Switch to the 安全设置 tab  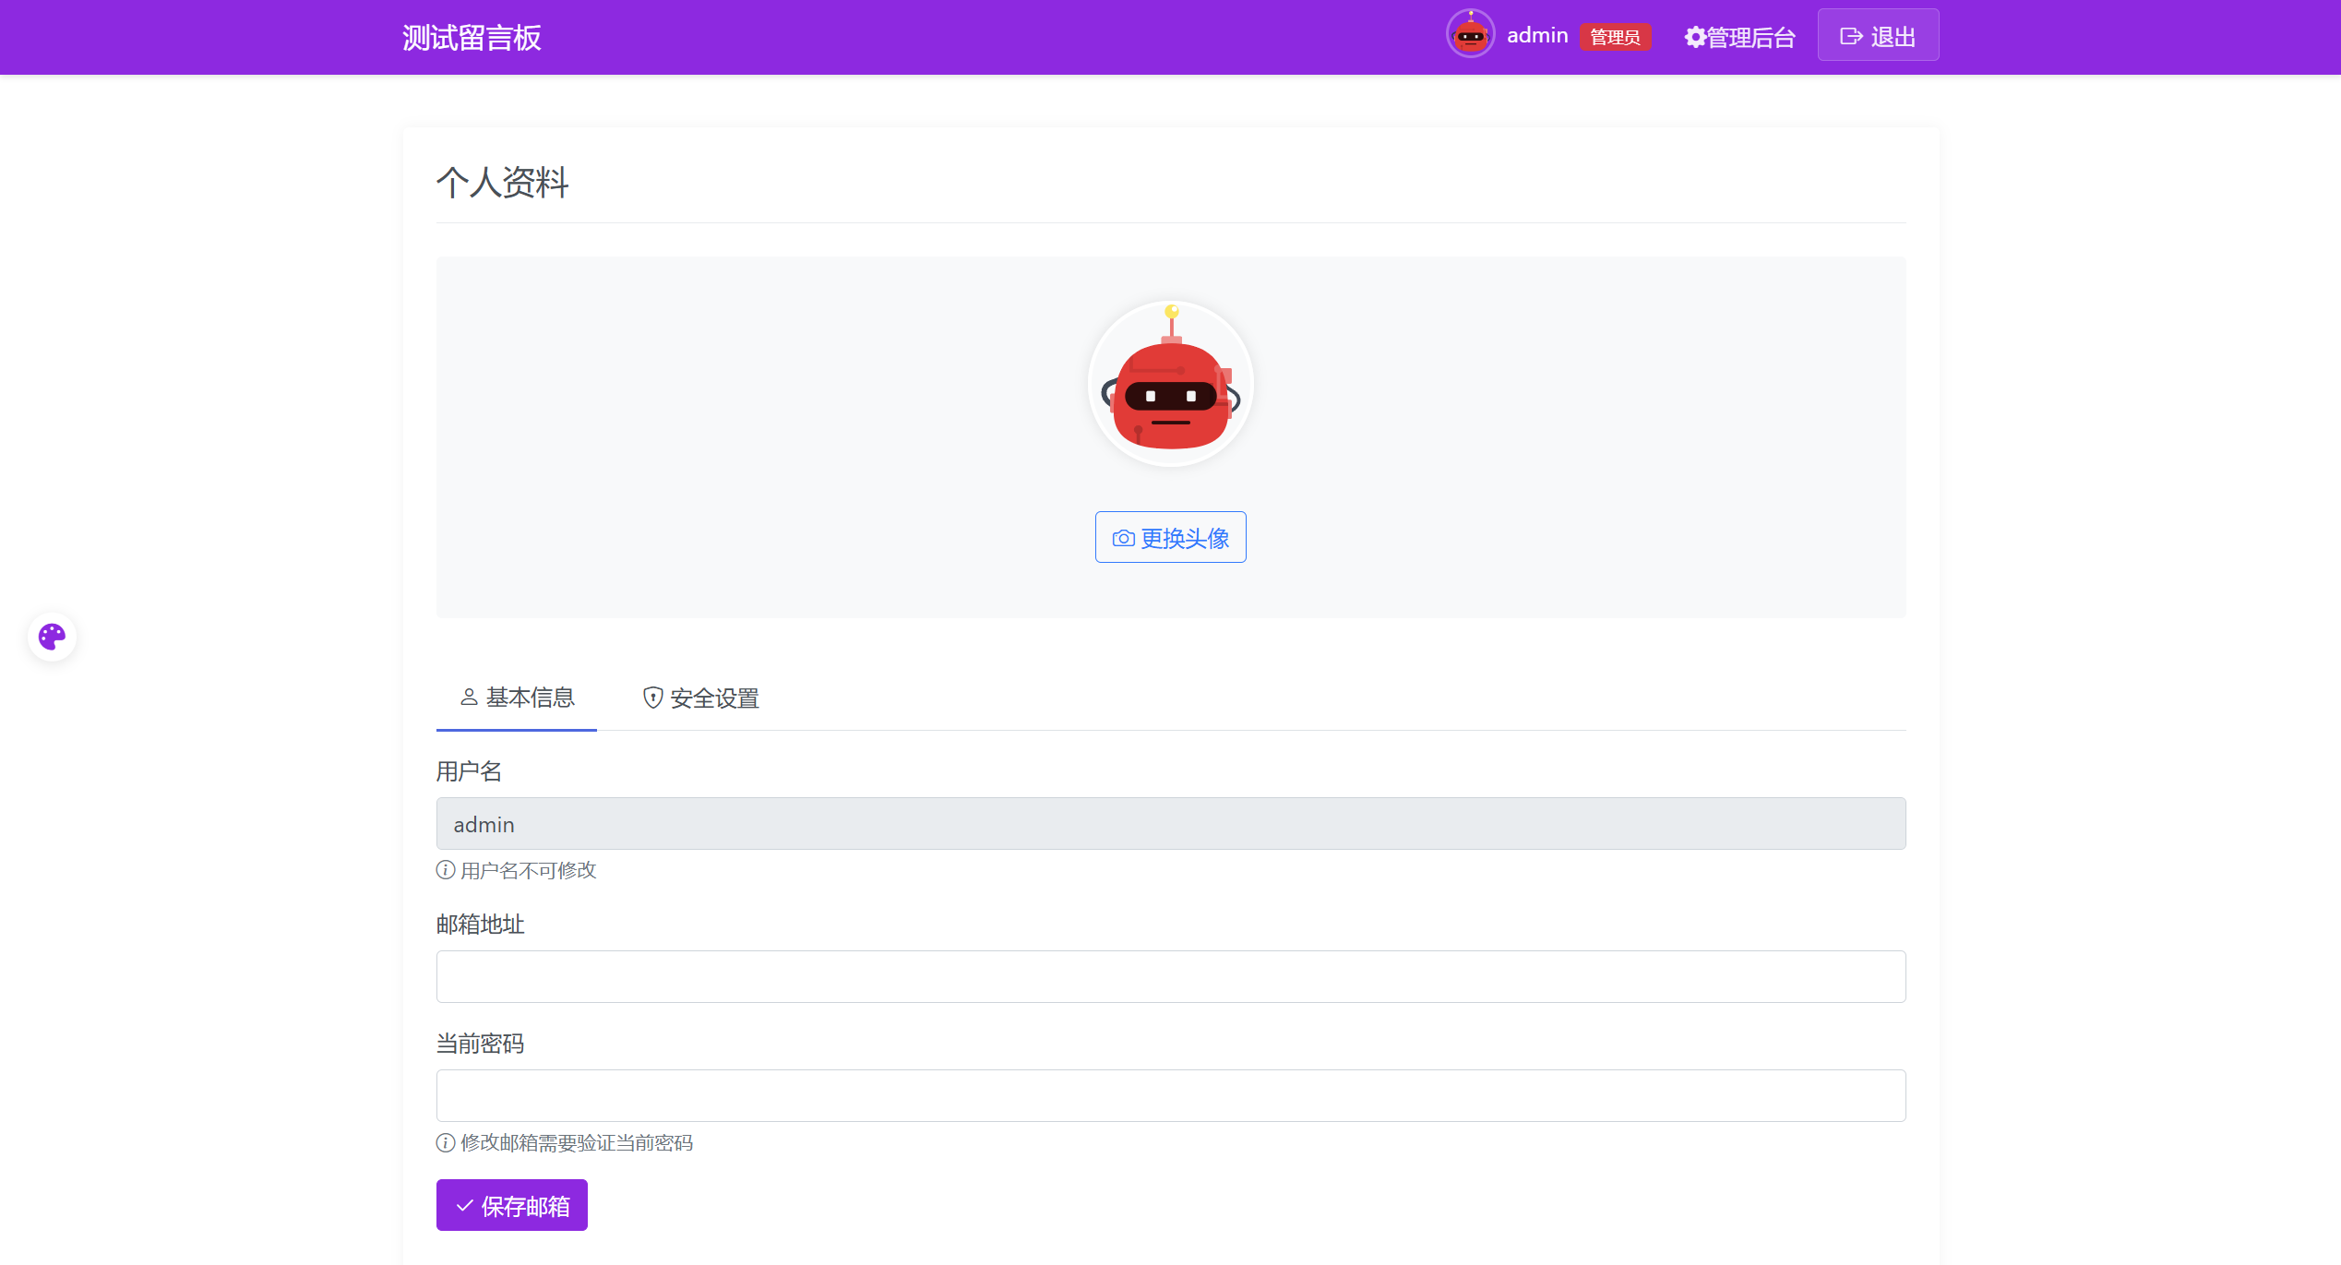[x=700, y=698]
